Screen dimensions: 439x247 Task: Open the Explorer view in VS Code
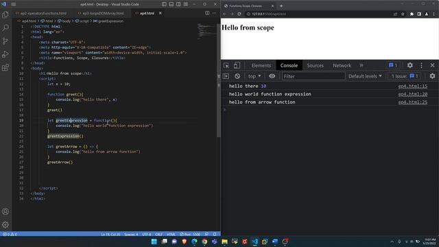pos(5,14)
